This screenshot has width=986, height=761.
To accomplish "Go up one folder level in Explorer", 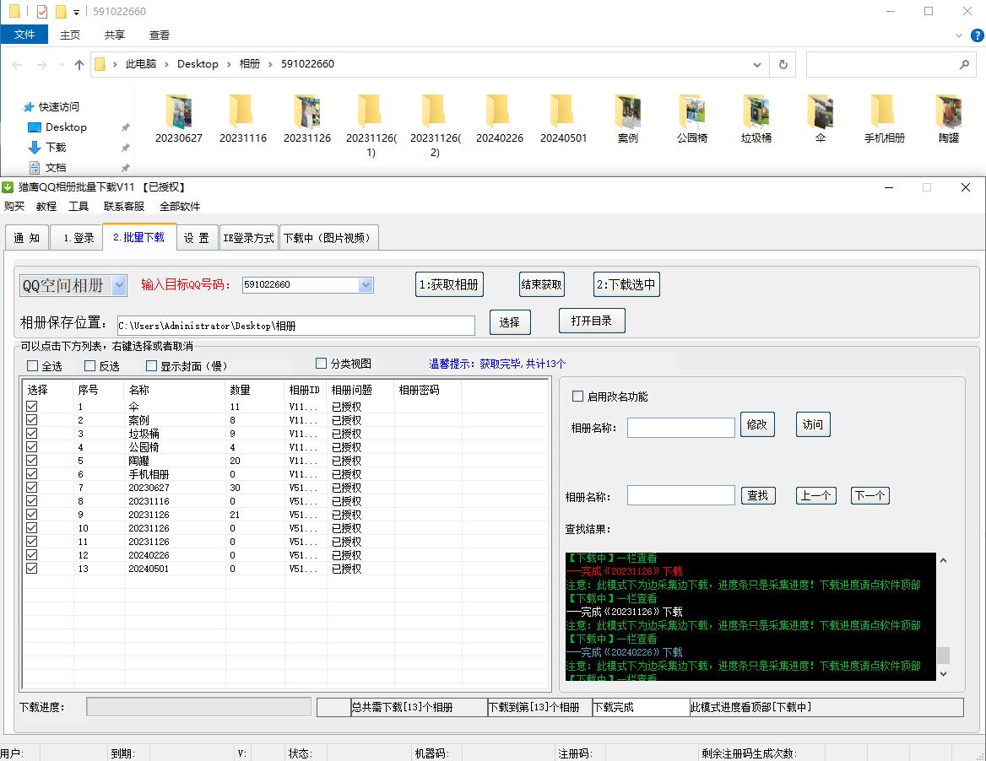I will point(79,64).
